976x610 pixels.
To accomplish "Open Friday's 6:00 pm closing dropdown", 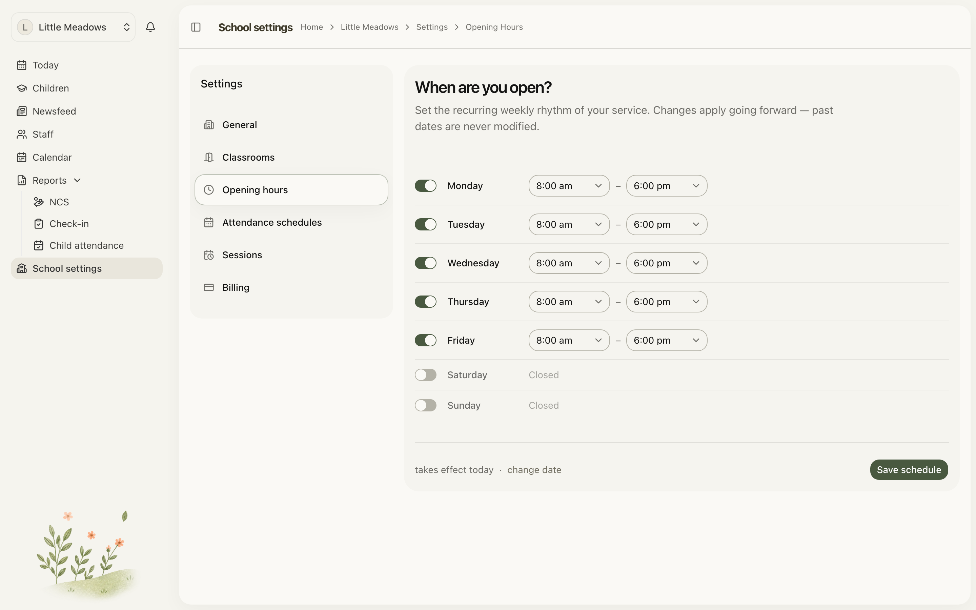I will 667,340.
